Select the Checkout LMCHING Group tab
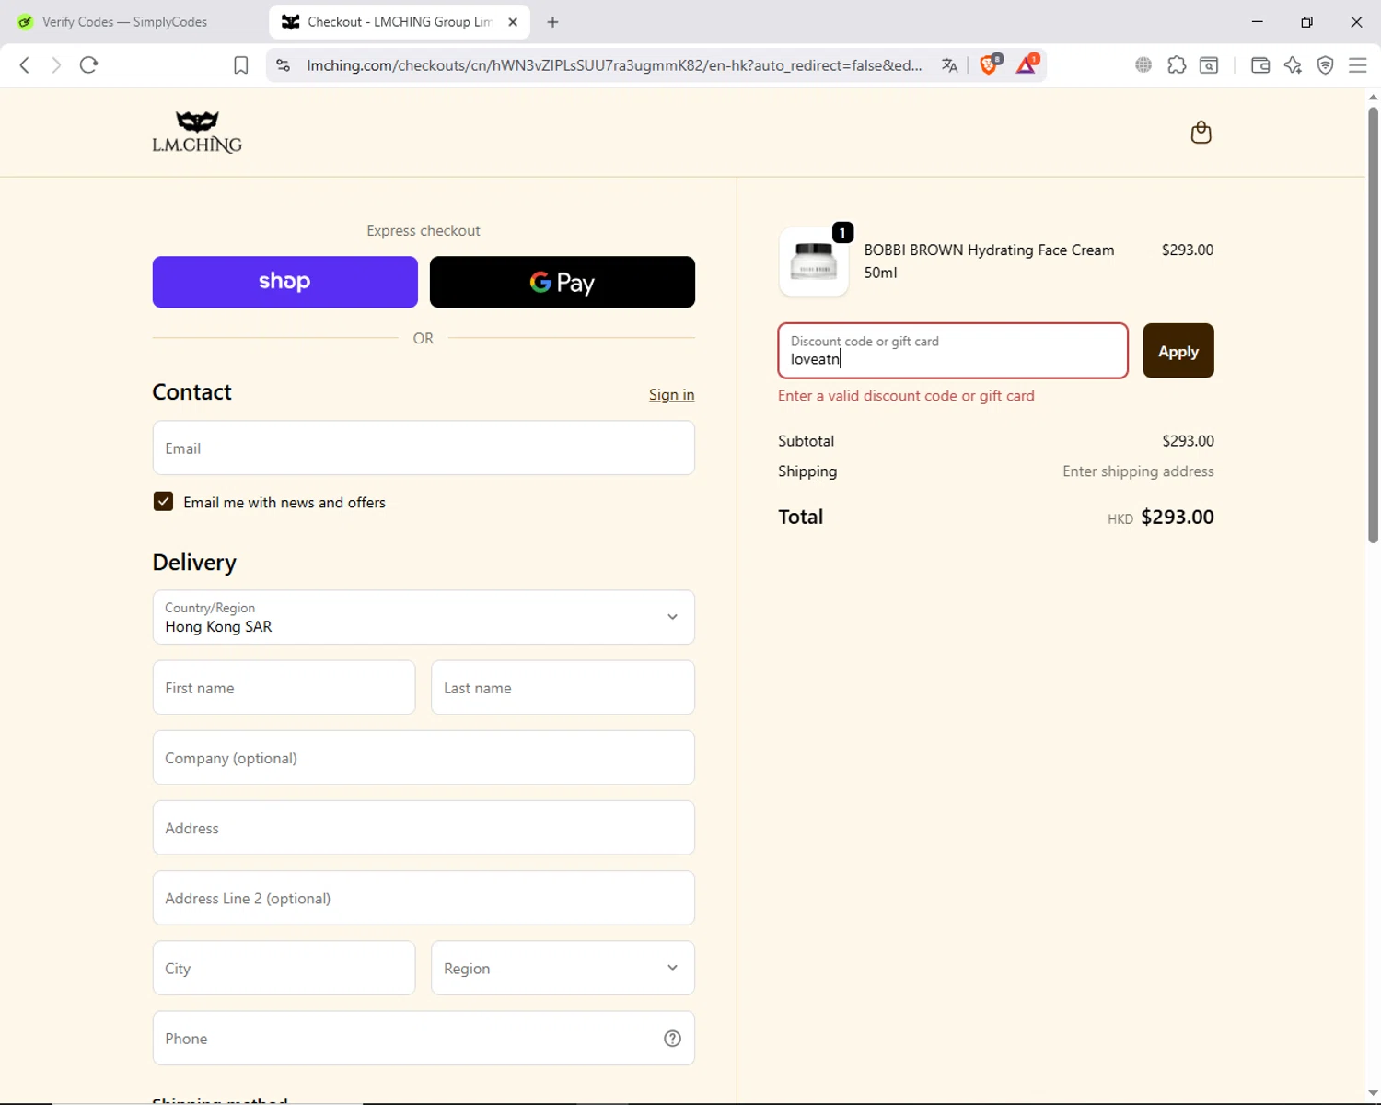Viewport: 1381px width, 1105px height. [x=400, y=22]
